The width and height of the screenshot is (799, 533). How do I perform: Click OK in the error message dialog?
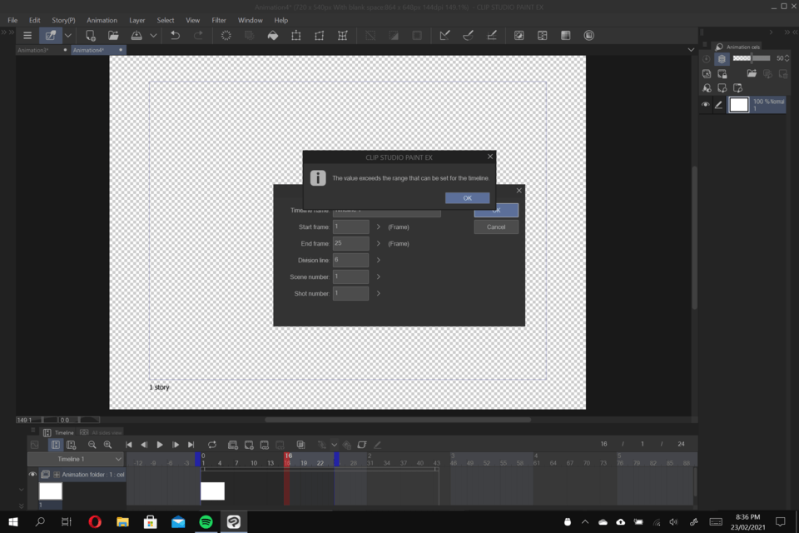[x=467, y=198]
